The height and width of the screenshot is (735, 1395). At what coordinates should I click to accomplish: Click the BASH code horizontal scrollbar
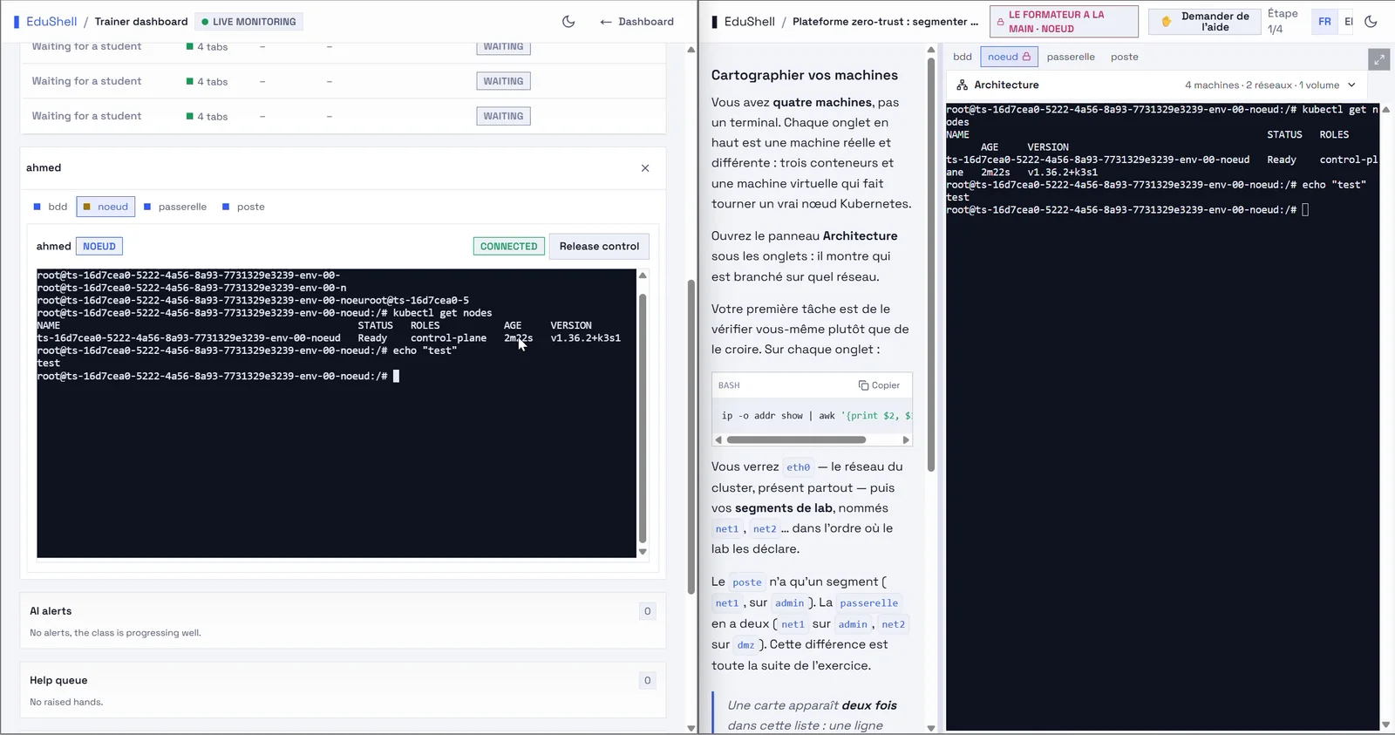point(796,440)
